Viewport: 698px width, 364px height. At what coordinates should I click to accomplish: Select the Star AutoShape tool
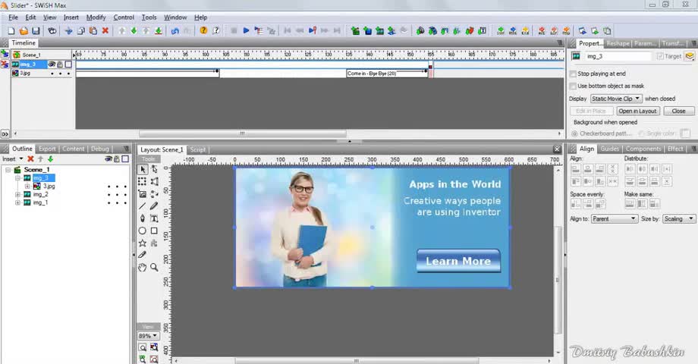click(x=143, y=243)
